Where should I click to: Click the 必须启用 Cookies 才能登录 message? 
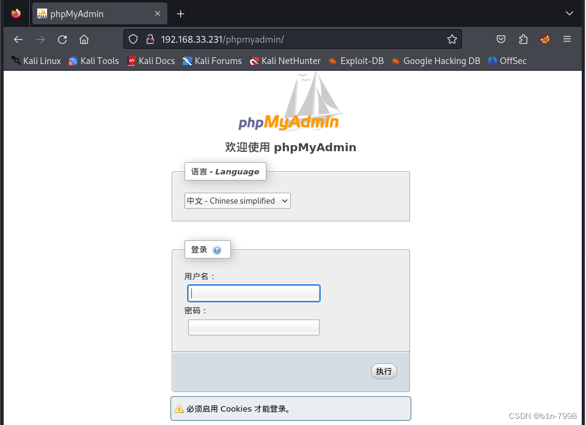coord(238,409)
